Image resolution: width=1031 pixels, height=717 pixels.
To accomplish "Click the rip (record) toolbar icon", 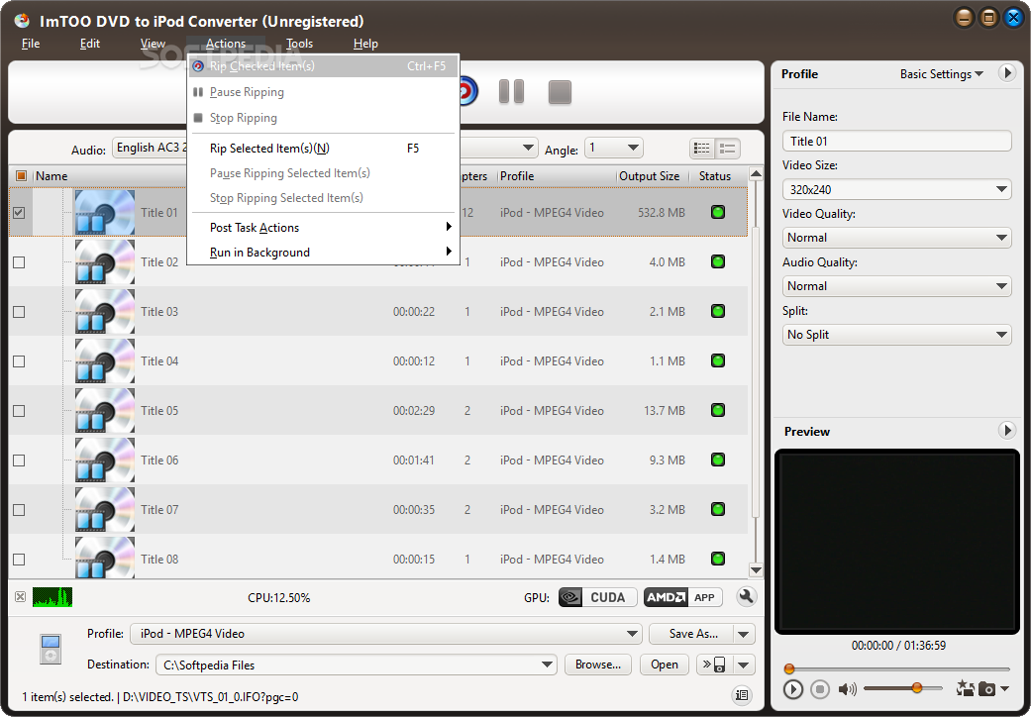I will 466,91.
